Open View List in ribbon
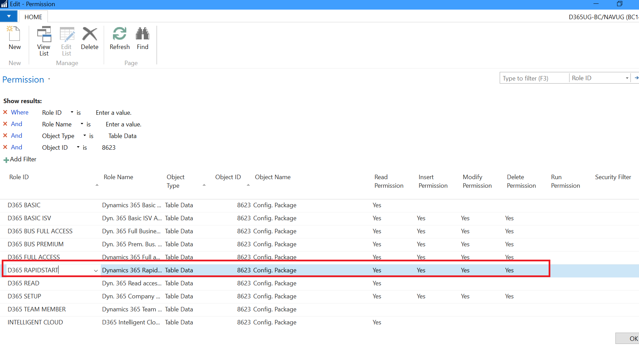Viewport: 639px width, 347px height. (44, 41)
